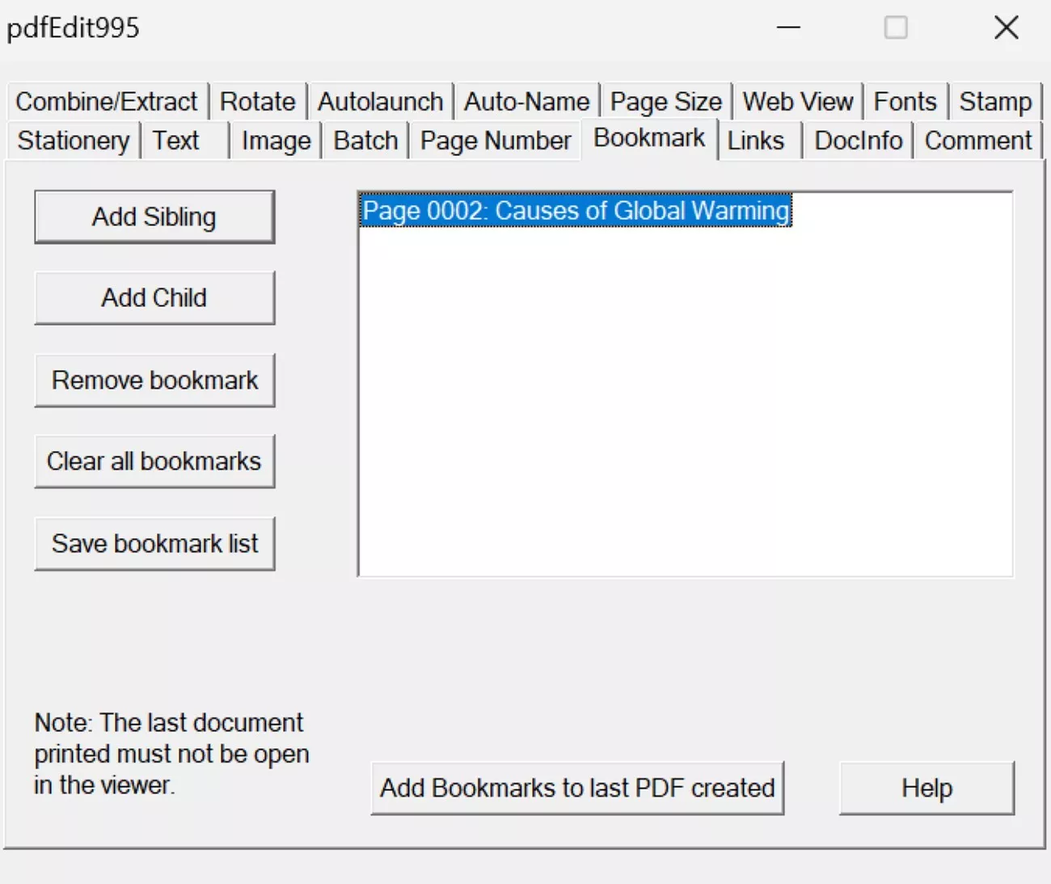1051x884 pixels.
Task: Select the Text tab
Action: coord(176,140)
